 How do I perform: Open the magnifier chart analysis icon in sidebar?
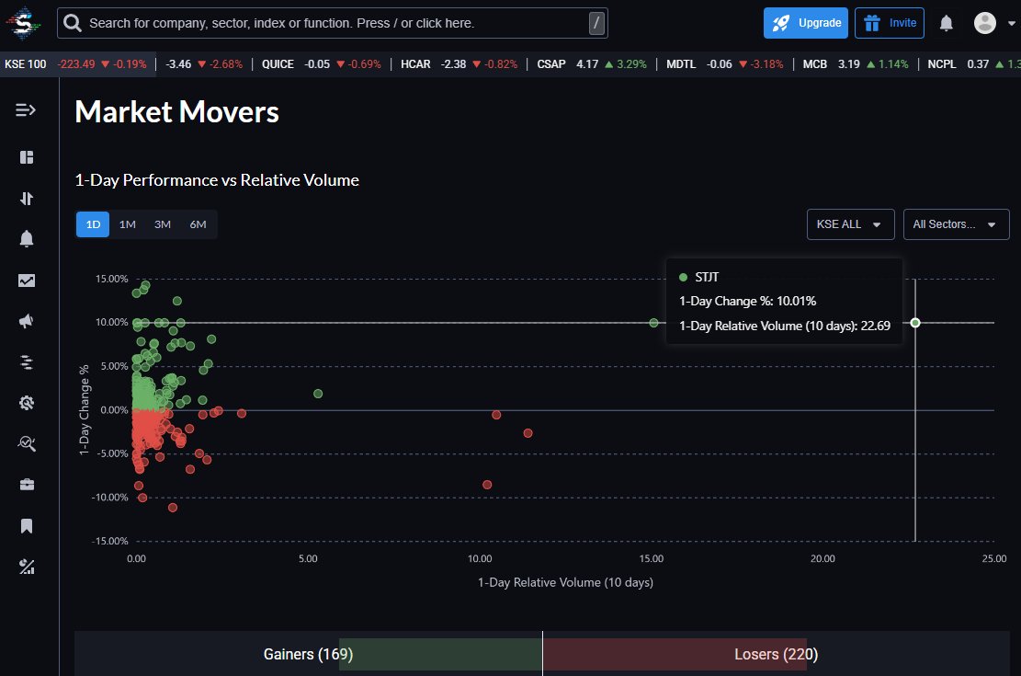tap(27, 444)
